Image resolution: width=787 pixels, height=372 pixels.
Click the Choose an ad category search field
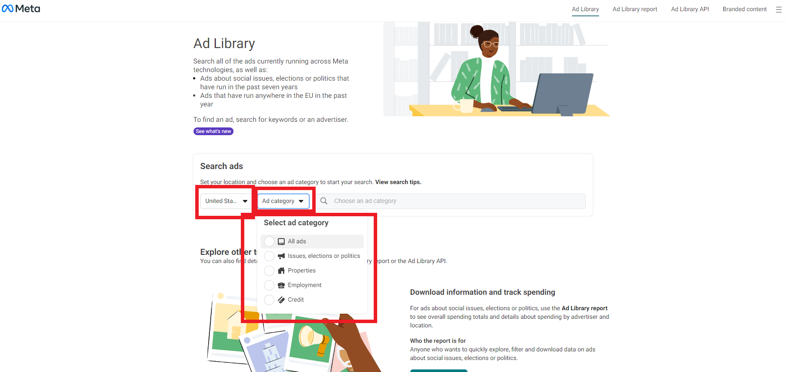point(451,201)
